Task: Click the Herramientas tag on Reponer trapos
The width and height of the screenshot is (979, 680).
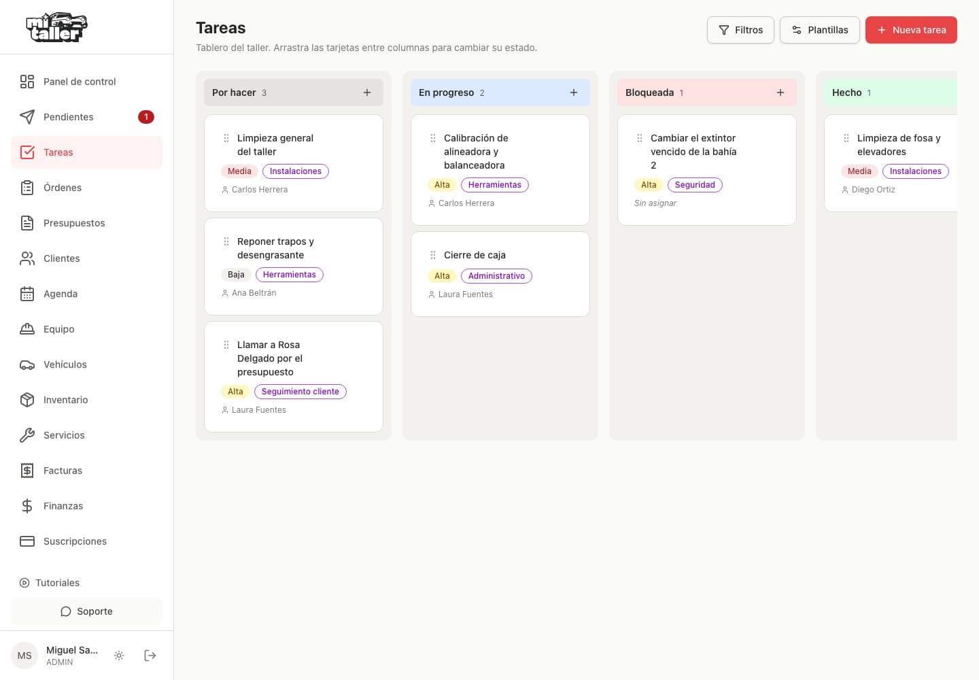Action: (x=290, y=275)
